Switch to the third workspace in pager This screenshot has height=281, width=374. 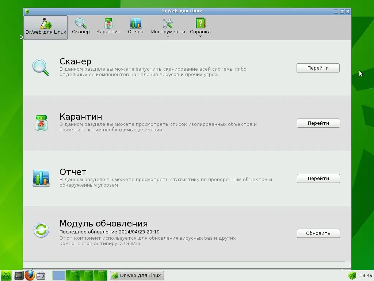click(87, 275)
